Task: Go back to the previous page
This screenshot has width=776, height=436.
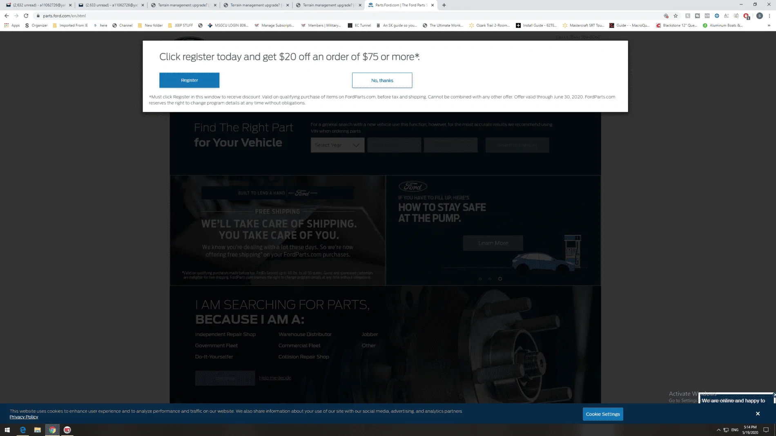Action: tap(7, 16)
